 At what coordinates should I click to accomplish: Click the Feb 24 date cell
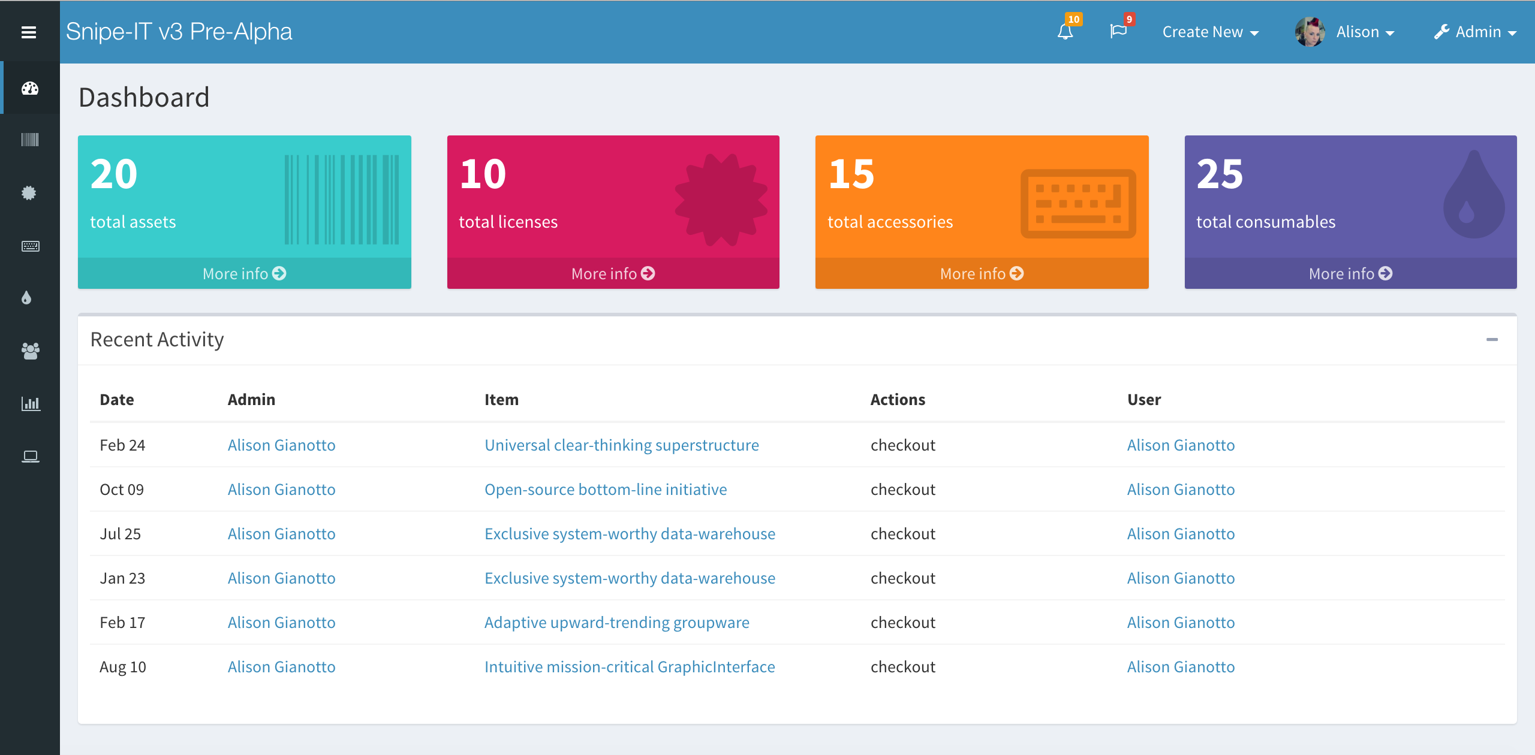pyautogui.click(x=122, y=445)
